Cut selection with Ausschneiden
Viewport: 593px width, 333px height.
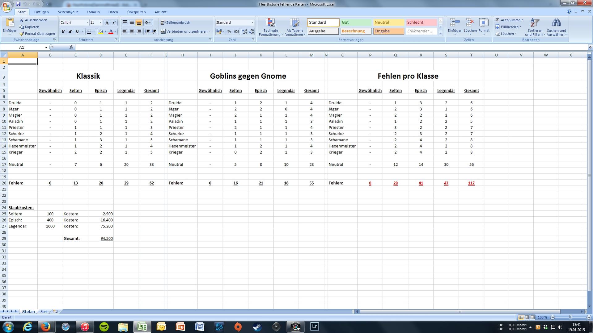coord(33,20)
